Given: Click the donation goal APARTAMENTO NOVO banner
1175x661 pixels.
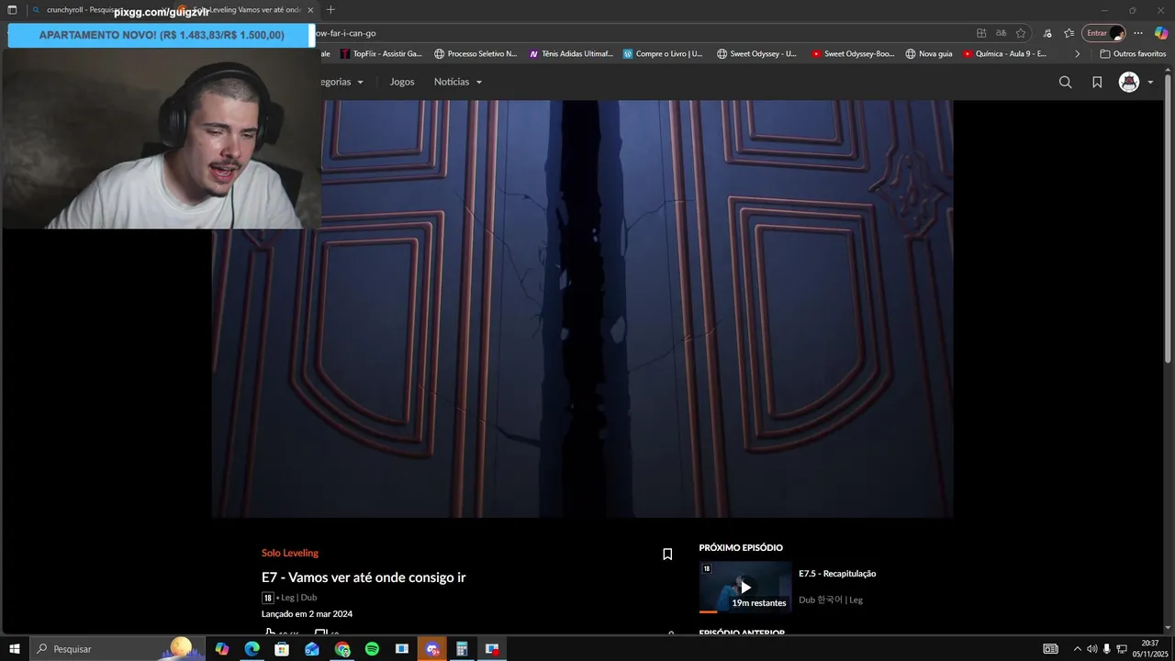Looking at the screenshot, I should (x=162, y=35).
